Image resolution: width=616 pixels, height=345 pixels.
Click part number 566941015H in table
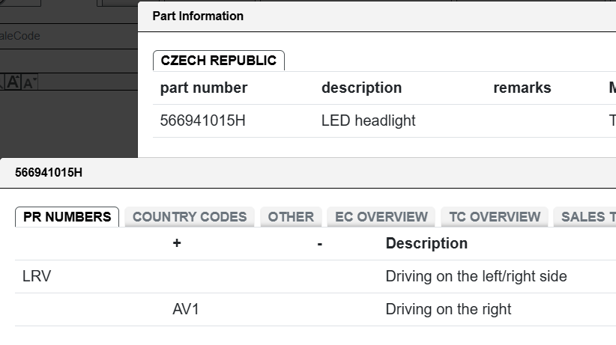click(x=203, y=120)
